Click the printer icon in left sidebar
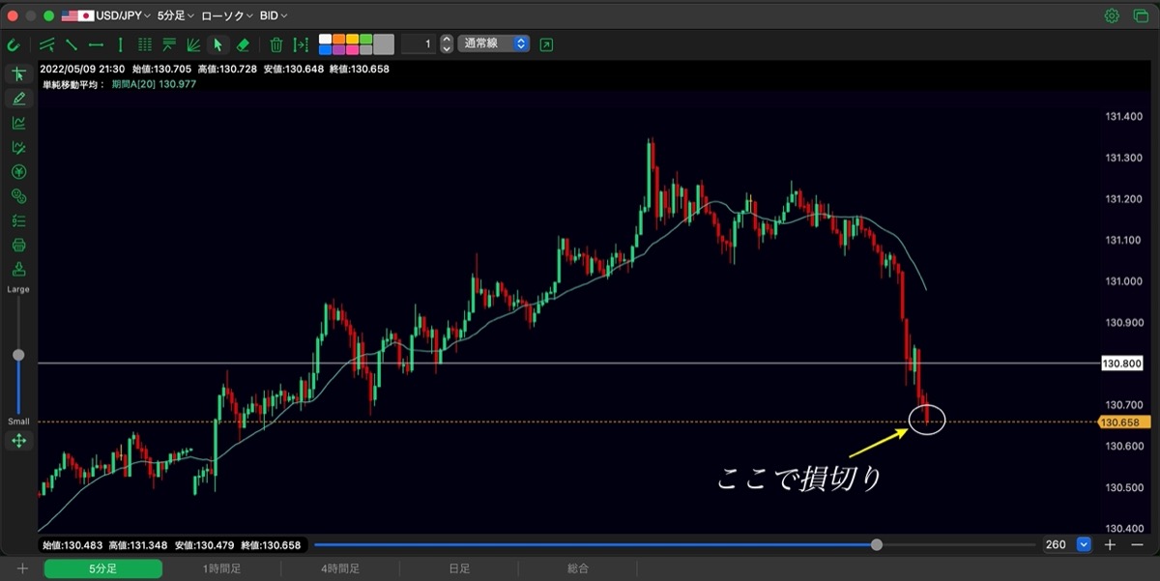 tap(18, 245)
